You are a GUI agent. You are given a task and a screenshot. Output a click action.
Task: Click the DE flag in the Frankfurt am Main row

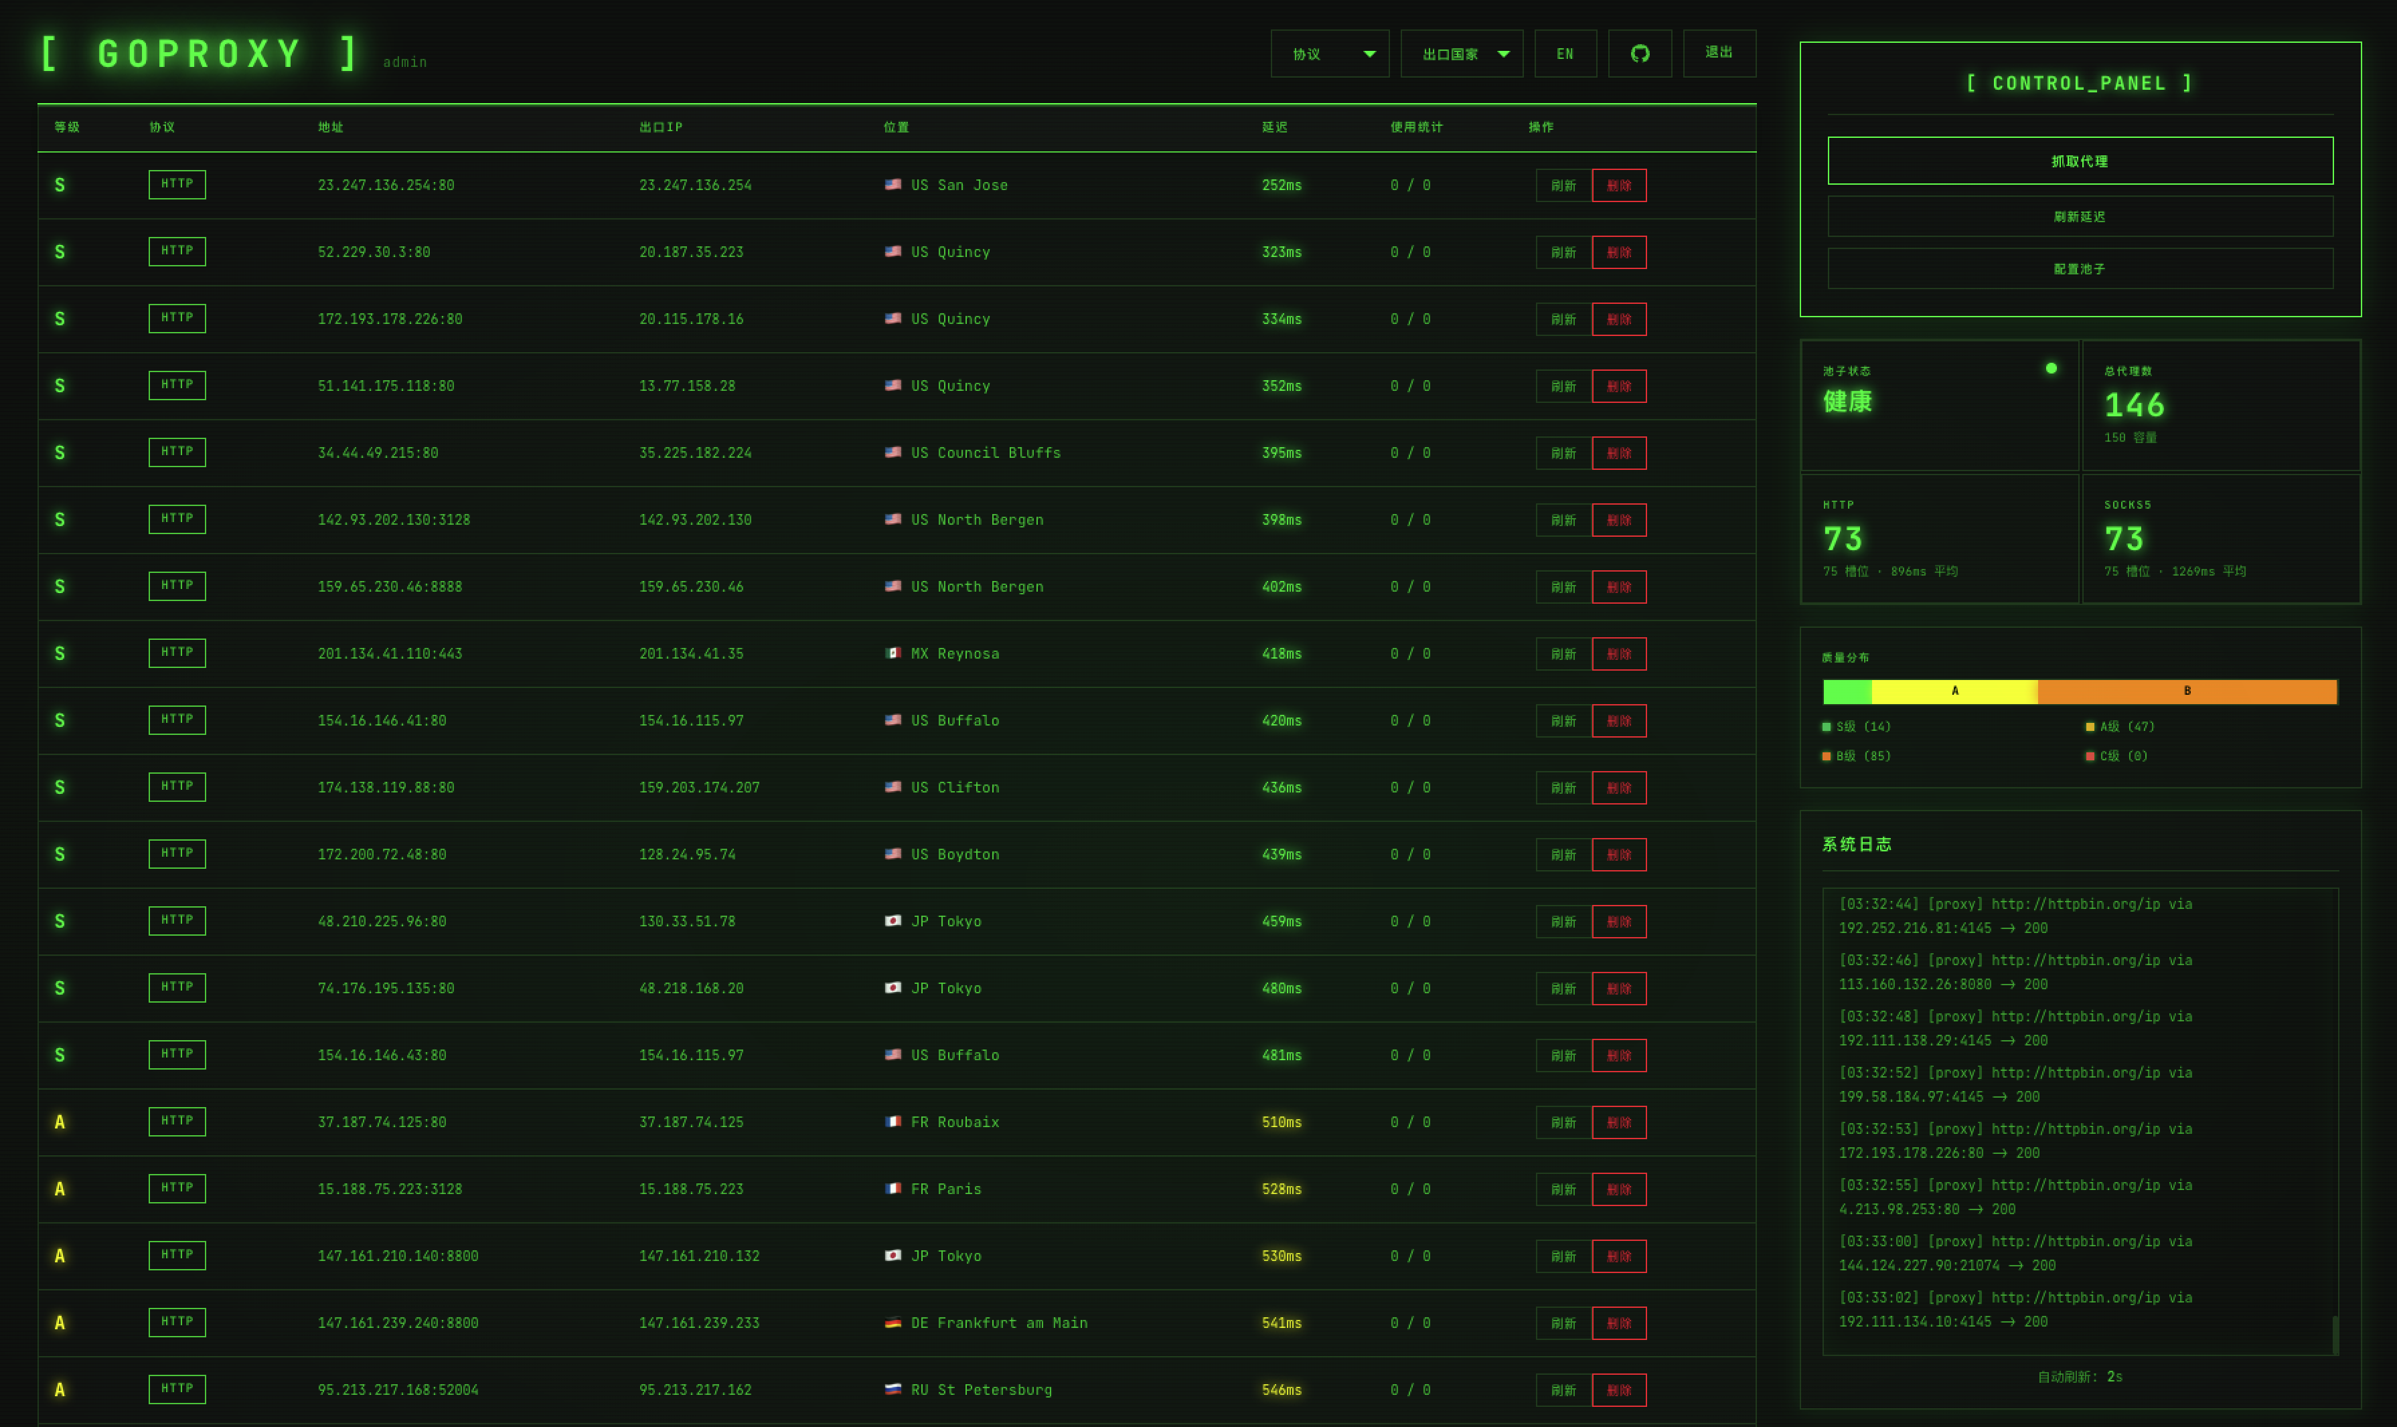[893, 1322]
